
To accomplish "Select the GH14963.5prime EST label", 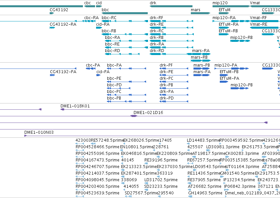I will click(205, 193).
